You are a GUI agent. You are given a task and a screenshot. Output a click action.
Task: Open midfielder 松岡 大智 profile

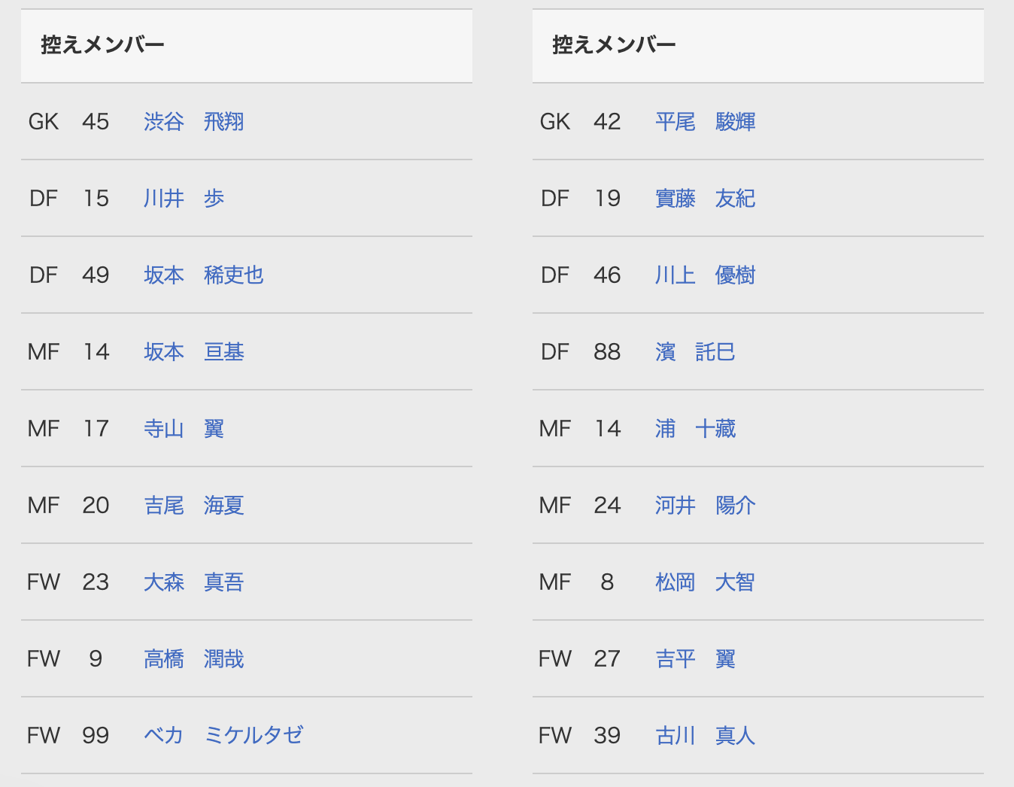tap(706, 582)
